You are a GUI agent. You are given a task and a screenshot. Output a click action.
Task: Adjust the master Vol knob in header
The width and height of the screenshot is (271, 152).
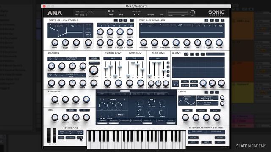click(x=193, y=12)
